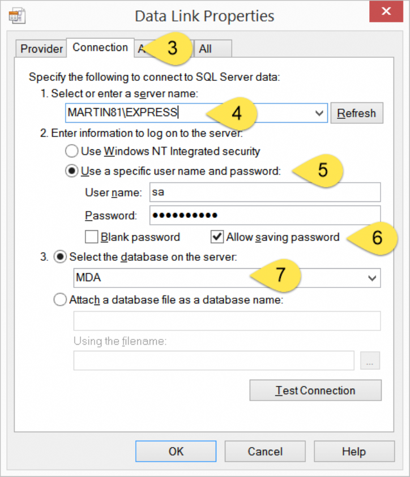Confirm with the OK button
Screen dimensions: 410x477
click(176, 451)
